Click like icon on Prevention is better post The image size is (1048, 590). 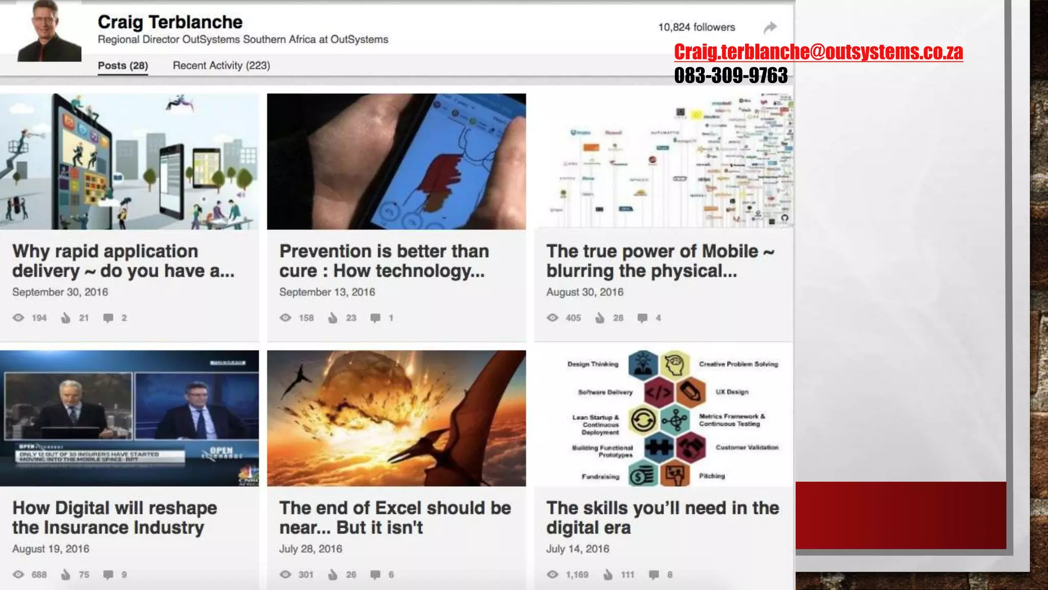click(x=333, y=318)
